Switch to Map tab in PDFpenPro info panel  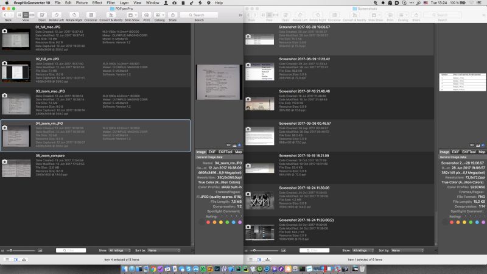click(x=238, y=152)
